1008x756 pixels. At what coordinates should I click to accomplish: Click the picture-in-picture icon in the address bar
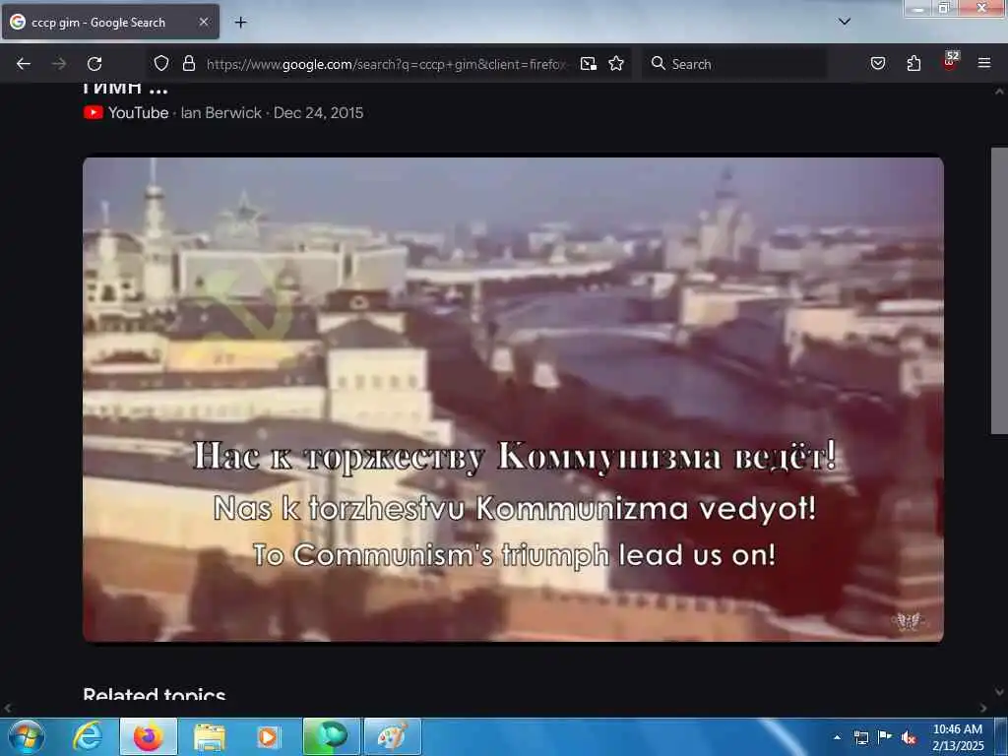pyautogui.click(x=589, y=64)
